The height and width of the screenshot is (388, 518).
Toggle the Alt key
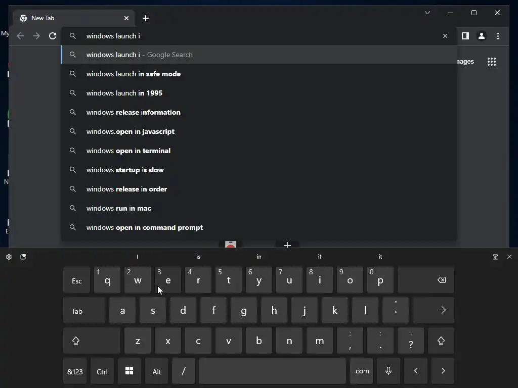pos(157,371)
